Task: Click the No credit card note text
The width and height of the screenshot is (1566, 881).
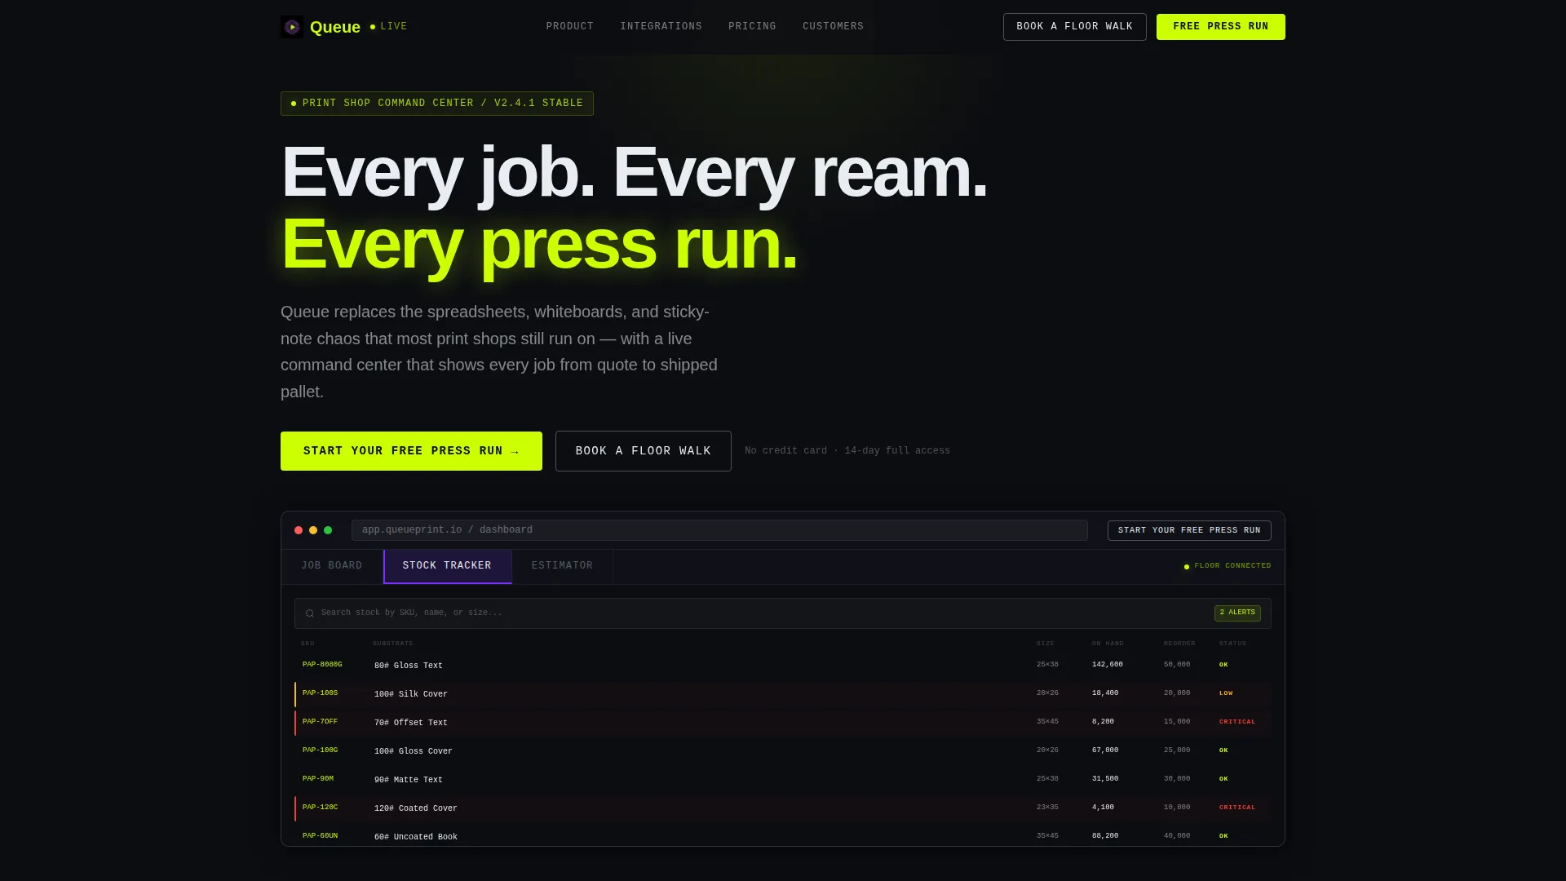Action: point(847,451)
